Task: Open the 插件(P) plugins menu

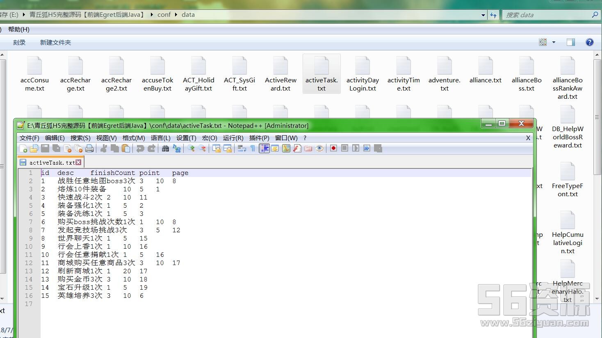Action: (x=259, y=138)
